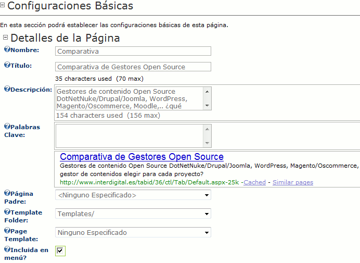This screenshot has width=360, height=263.
Task: Open the Template Folder dropdown
Action: [133, 214]
